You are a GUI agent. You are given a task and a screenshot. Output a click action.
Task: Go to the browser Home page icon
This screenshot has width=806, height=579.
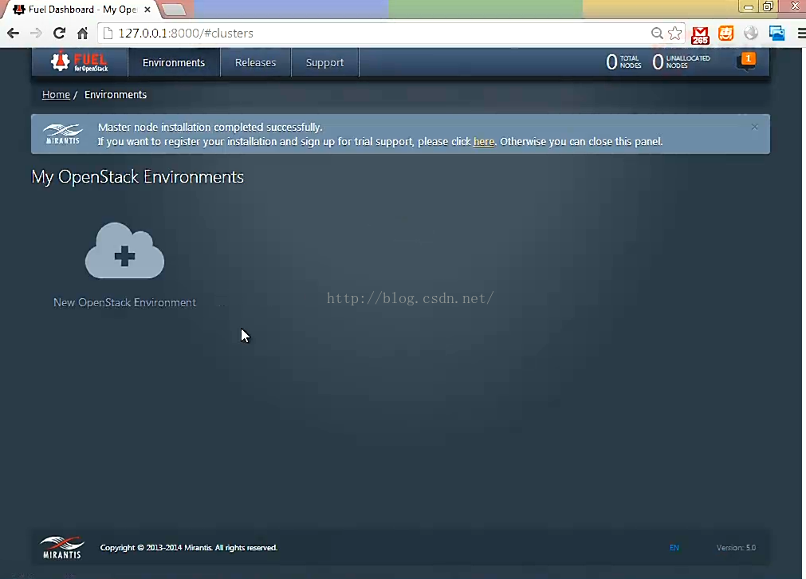(x=82, y=33)
